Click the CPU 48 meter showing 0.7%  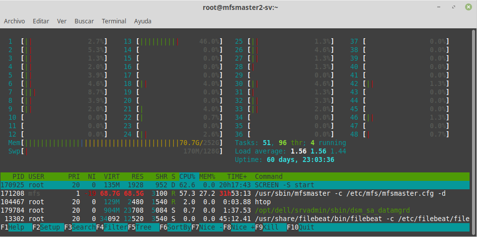coord(399,134)
